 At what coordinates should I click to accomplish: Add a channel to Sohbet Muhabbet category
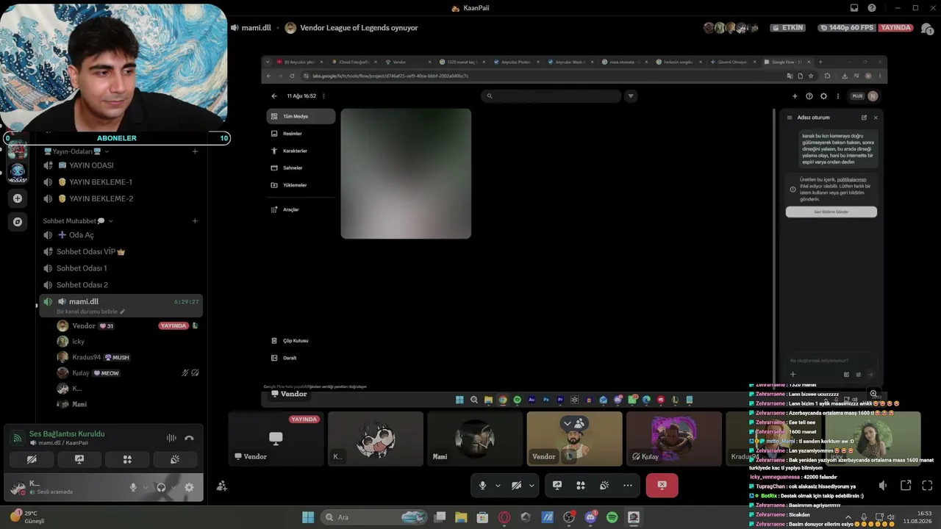pyautogui.click(x=195, y=221)
